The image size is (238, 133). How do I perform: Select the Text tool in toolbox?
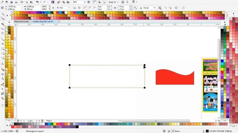pyautogui.click(x=3, y=64)
